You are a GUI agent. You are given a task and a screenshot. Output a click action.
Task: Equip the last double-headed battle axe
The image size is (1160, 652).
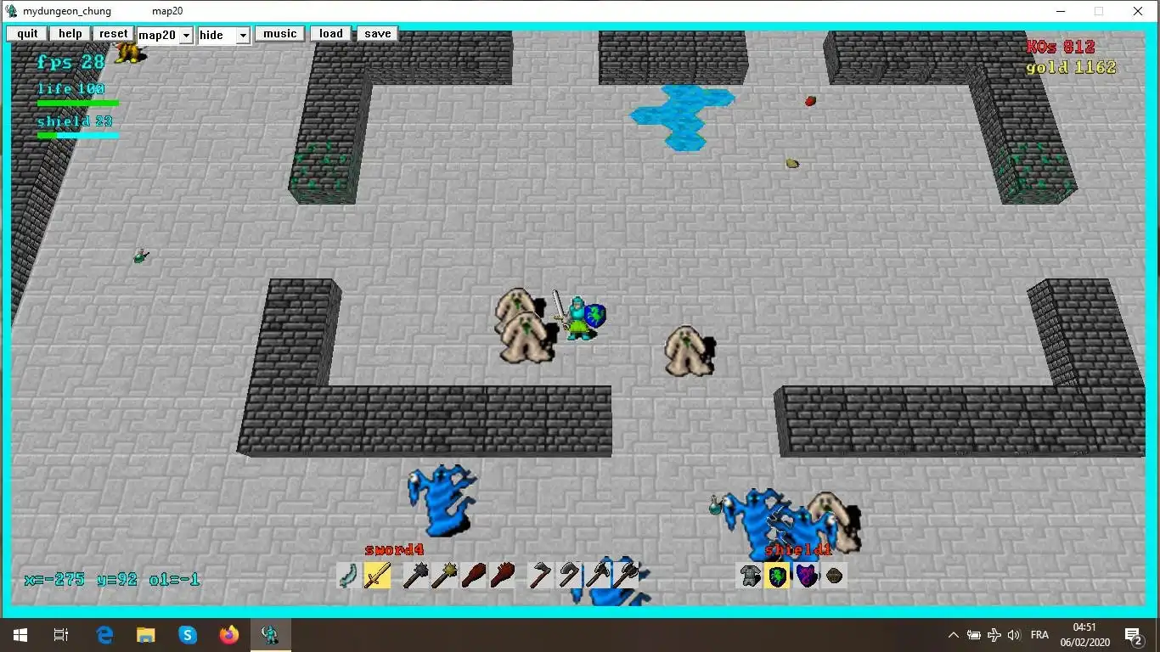tap(627, 576)
